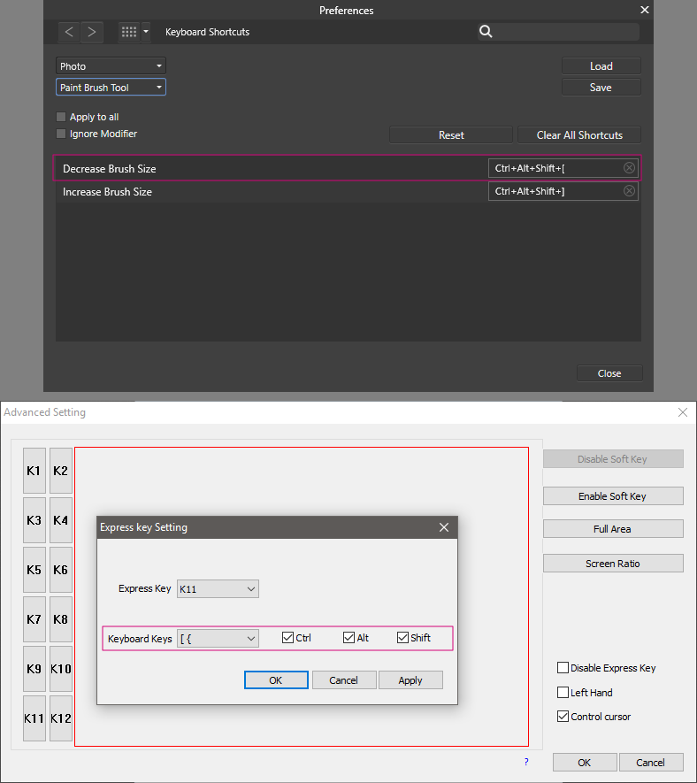697x783 pixels.
Task: Click Clear All Shortcuts
Action: [x=579, y=134]
